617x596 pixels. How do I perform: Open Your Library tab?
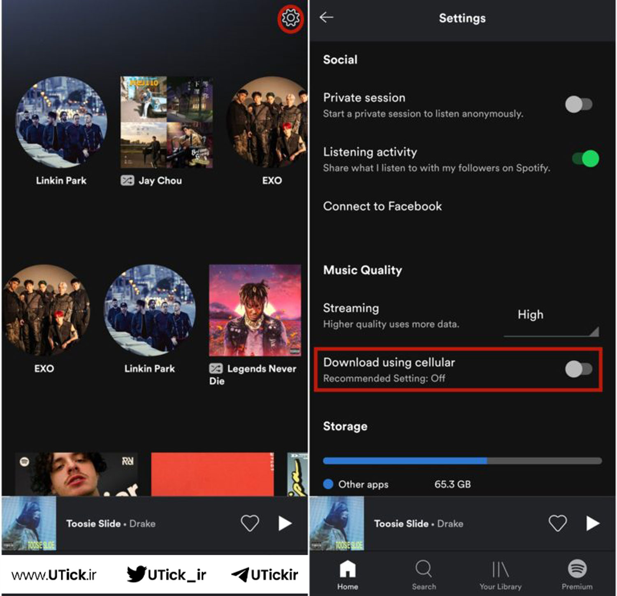(x=500, y=575)
